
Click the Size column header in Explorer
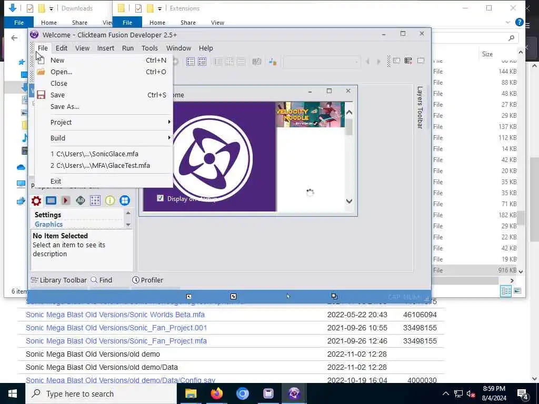coord(487,54)
